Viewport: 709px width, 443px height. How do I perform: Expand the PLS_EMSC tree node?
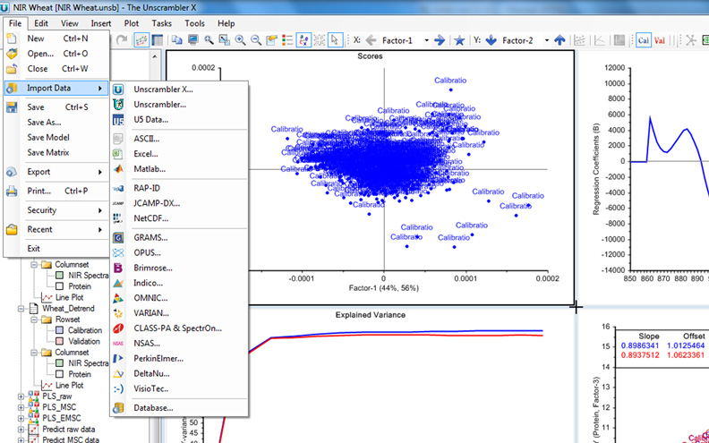pos(21,418)
